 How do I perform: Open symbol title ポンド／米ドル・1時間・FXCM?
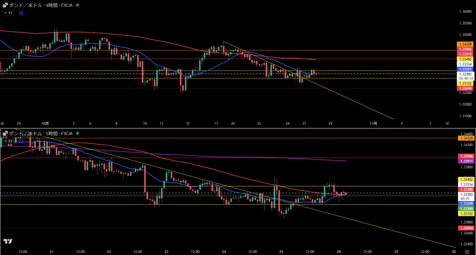41,133
